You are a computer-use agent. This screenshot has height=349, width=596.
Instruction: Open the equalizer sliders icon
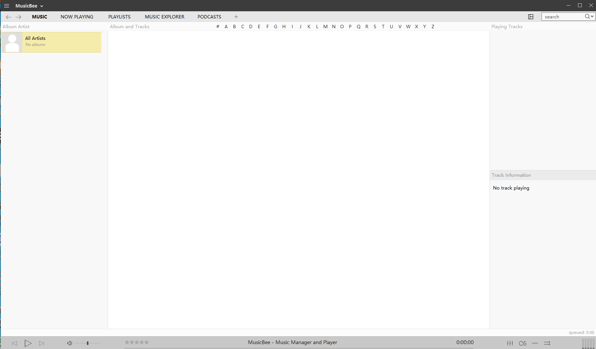510,343
